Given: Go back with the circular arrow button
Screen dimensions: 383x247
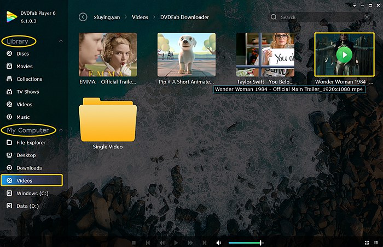Looking at the screenshot, I should [83, 17].
